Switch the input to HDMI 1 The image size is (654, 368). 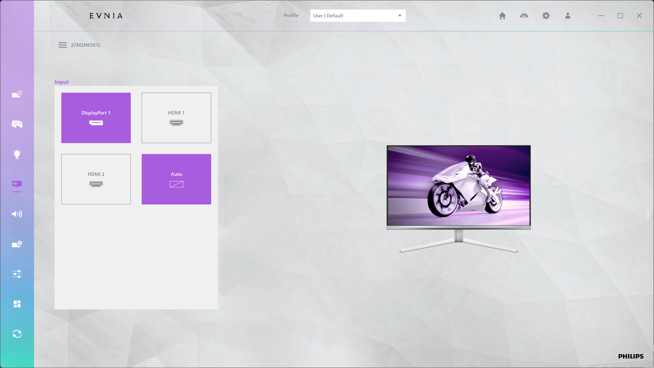[x=176, y=118]
